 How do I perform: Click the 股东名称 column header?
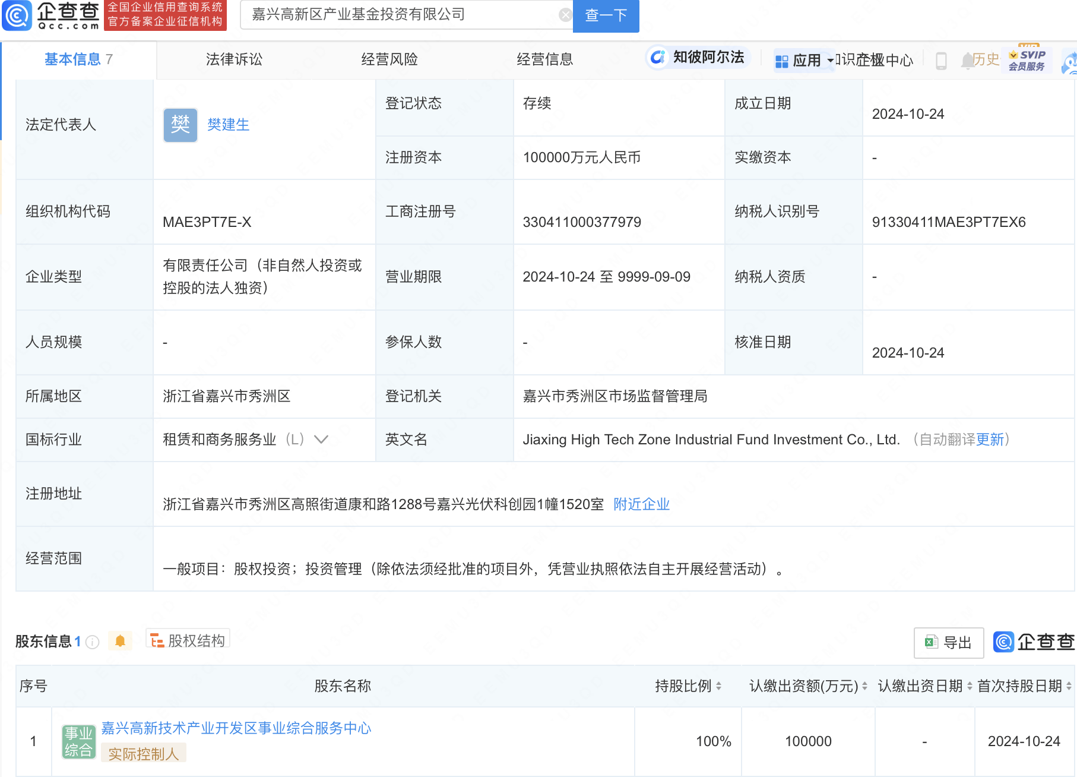click(x=343, y=686)
